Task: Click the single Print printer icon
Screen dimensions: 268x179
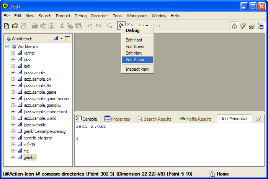Action: (35, 26)
